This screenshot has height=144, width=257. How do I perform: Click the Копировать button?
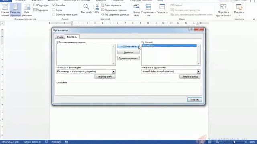point(128,46)
